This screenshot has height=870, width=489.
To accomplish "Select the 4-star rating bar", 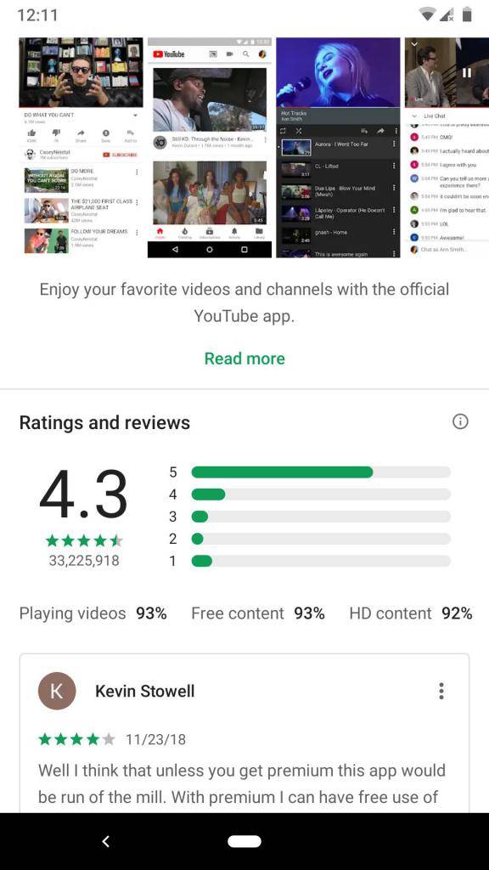I will coord(321,494).
